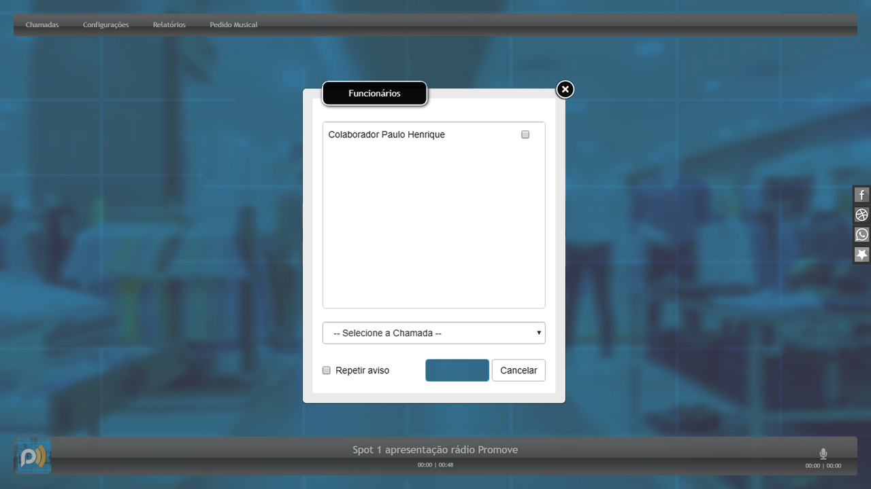Click the Facebook icon in the side panel
The image size is (871, 489).
[861, 195]
